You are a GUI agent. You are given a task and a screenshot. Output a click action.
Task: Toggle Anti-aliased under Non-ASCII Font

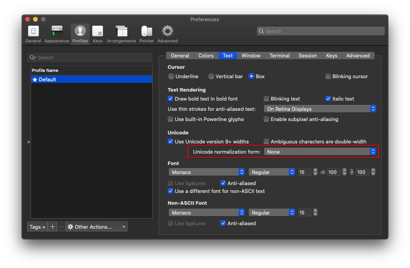(x=223, y=223)
